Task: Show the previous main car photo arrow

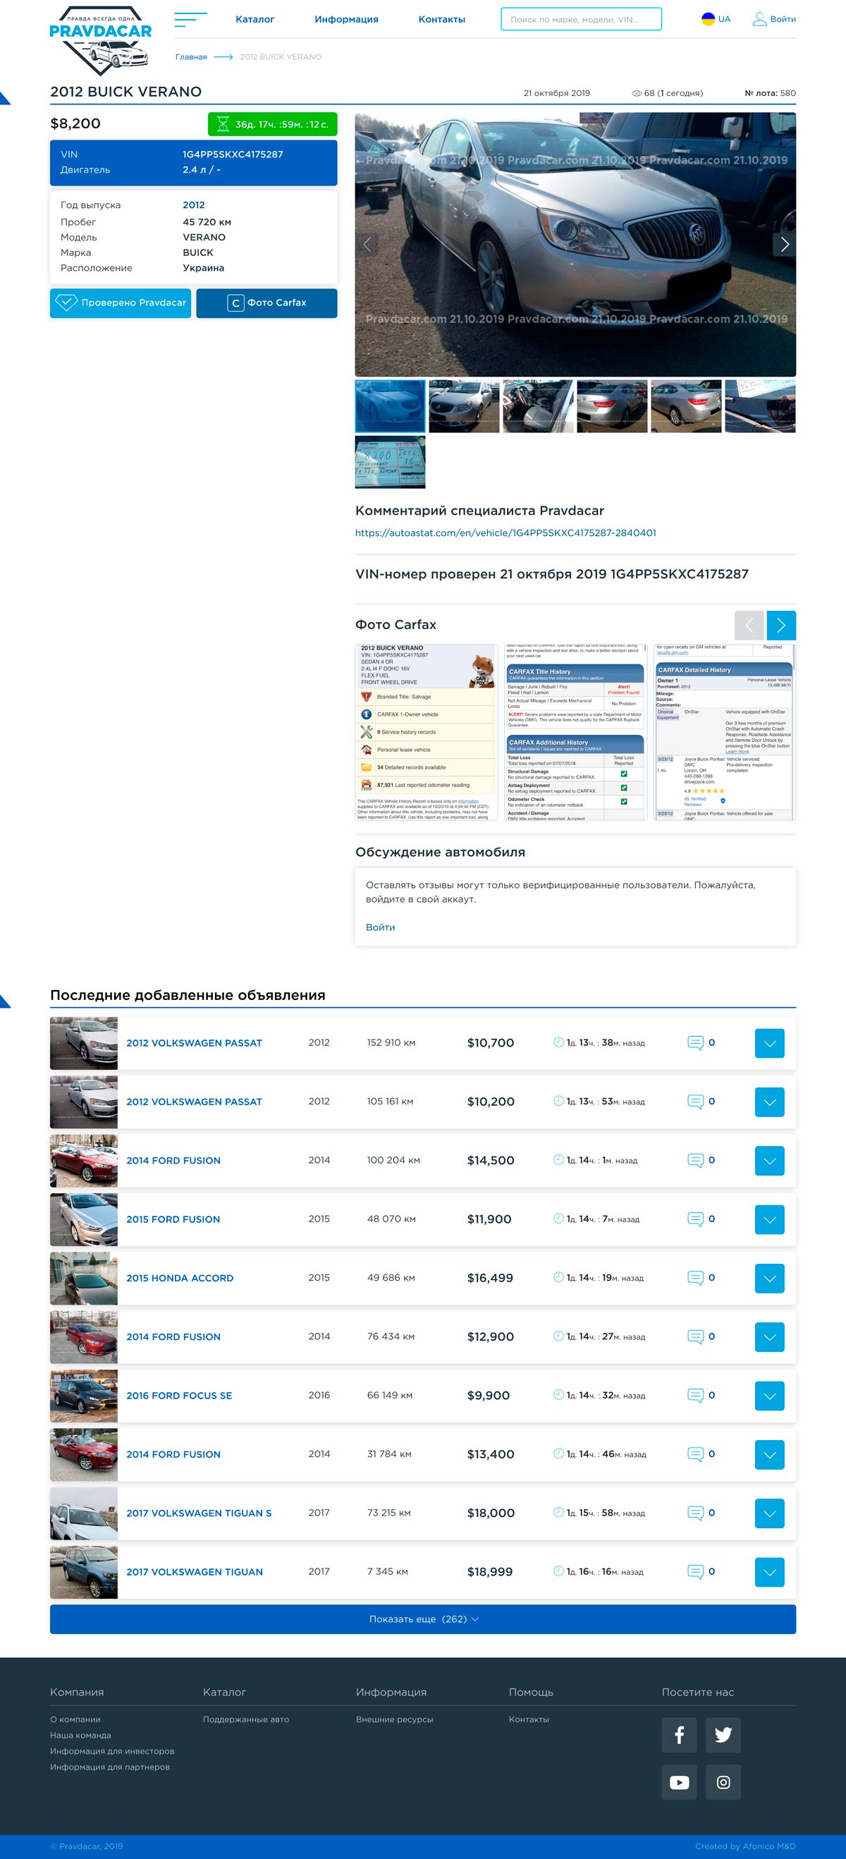Action: pyautogui.click(x=367, y=245)
